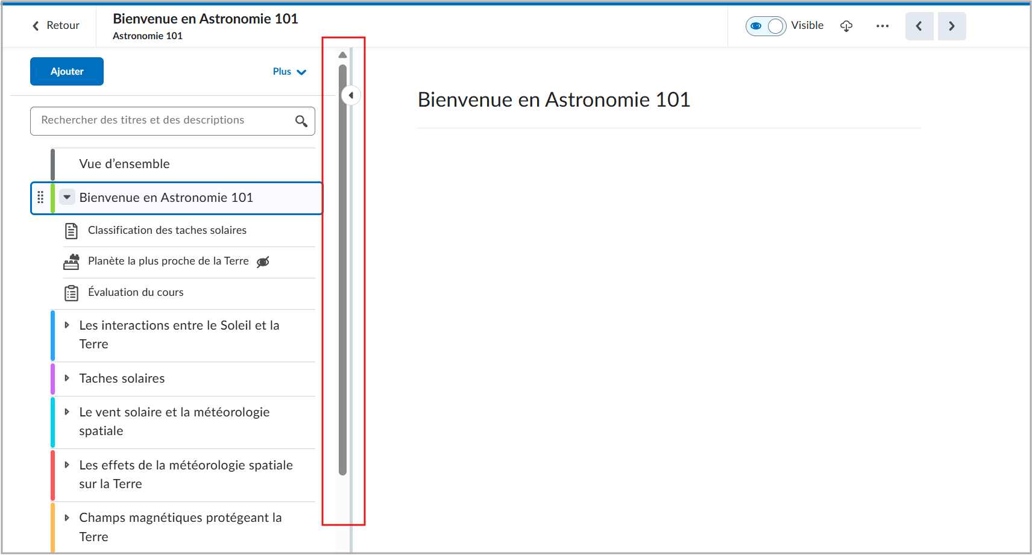
Task: Click the checklist icon for Évaluation du cours
Action: point(71,293)
